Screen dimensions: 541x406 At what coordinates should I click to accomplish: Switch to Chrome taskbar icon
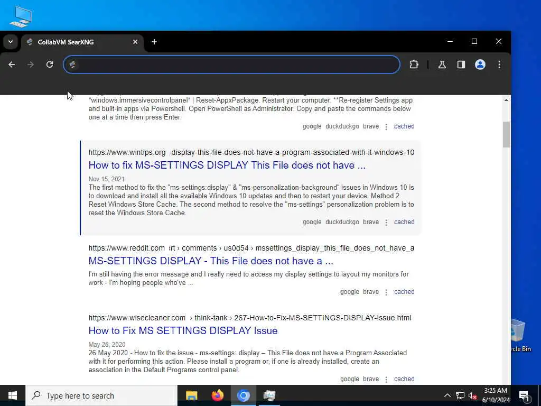(x=243, y=395)
